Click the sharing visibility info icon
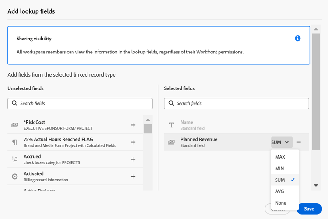This screenshot has height=219, width=328. pyautogui.click(x=298, y=39)
